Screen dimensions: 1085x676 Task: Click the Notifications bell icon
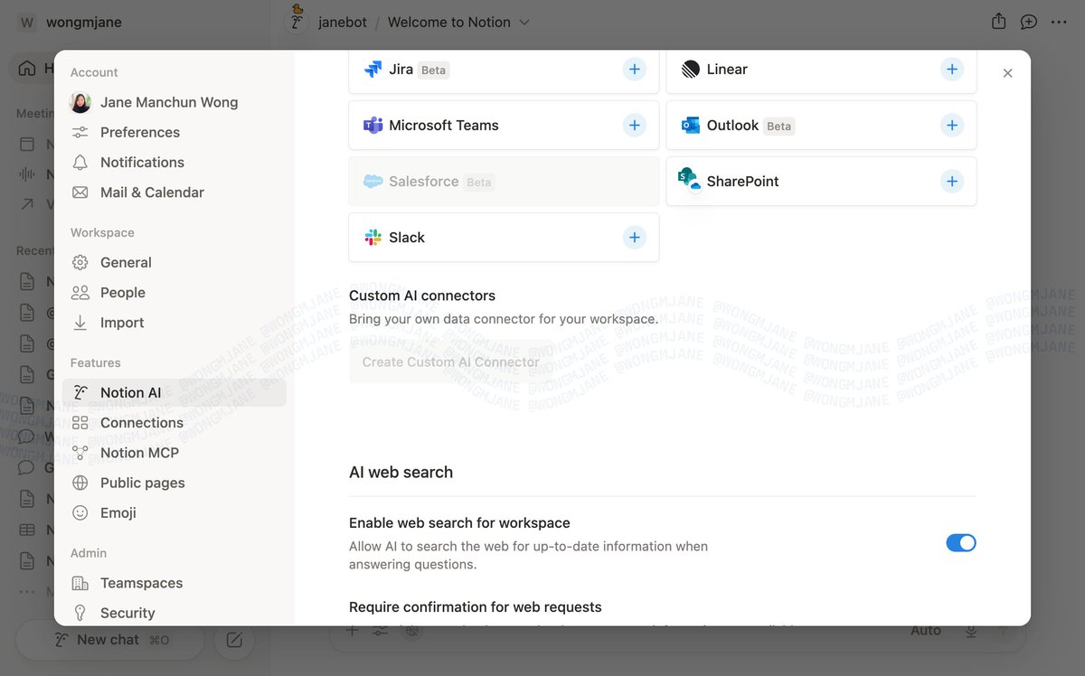80,162
